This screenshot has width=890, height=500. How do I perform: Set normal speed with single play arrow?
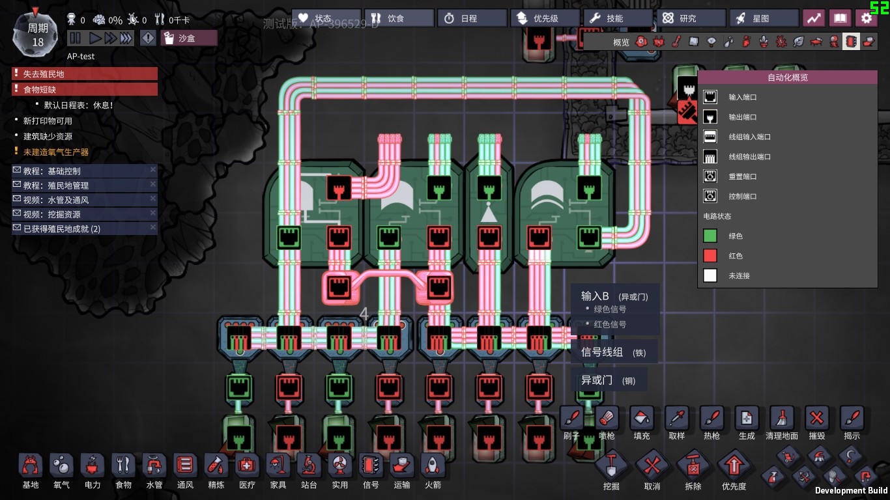click(94, 38)
